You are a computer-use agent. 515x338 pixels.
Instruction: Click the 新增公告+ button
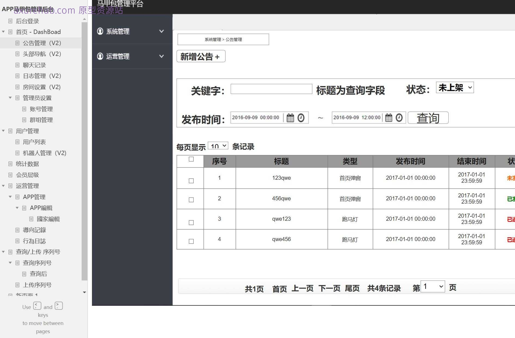click(x=201, y=56)
